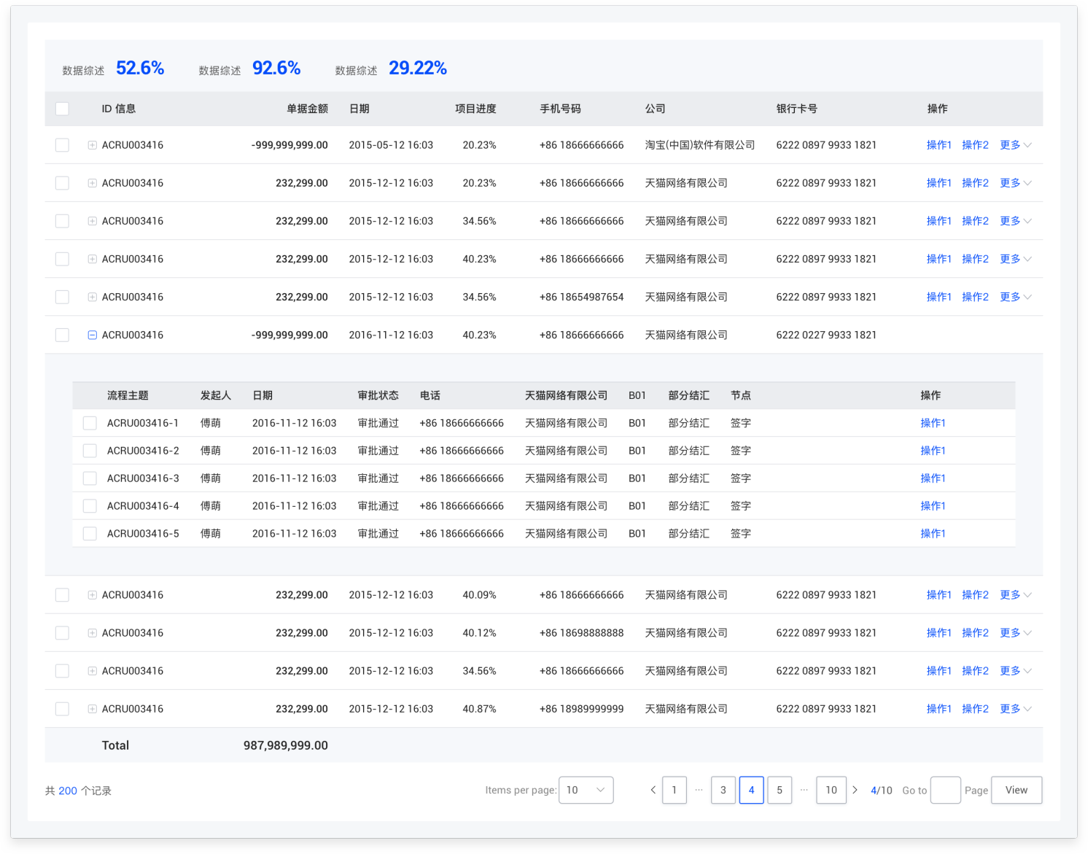Tick the checkbox for the 40.87% row
This screenshot has height=854, width=1088.
pos(62,709)
